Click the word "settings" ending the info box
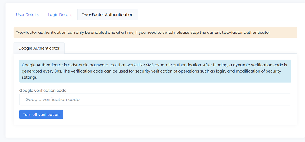The width and height of the screenshot is (305, 142). 29,77
